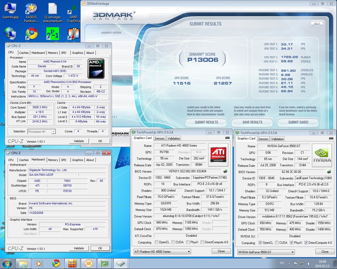The height and width of the screenshot is (269, 337).
Task: Click OK in the lower CPU-Z window
Action: 100,248
